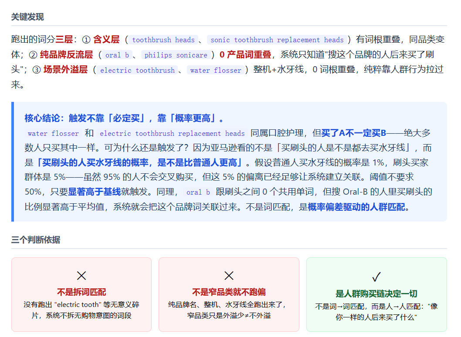Click the red 含义层 label
The width and height of the screenshot is (461, 337).
(106, 39)
